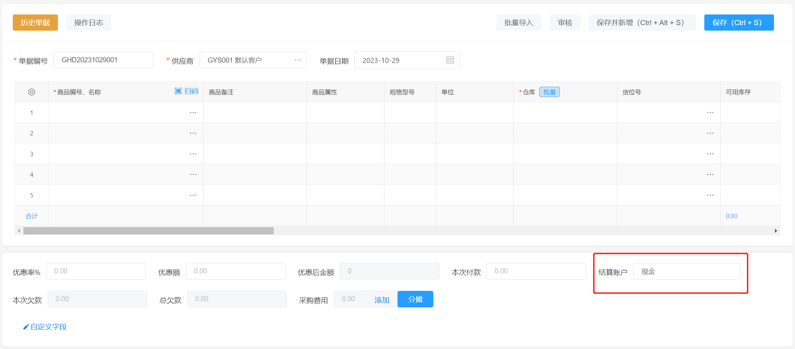The height and width of the screenshot is (349, 795).
Task: Click the table scrollbar right arrow
Action: pos(776,231)
